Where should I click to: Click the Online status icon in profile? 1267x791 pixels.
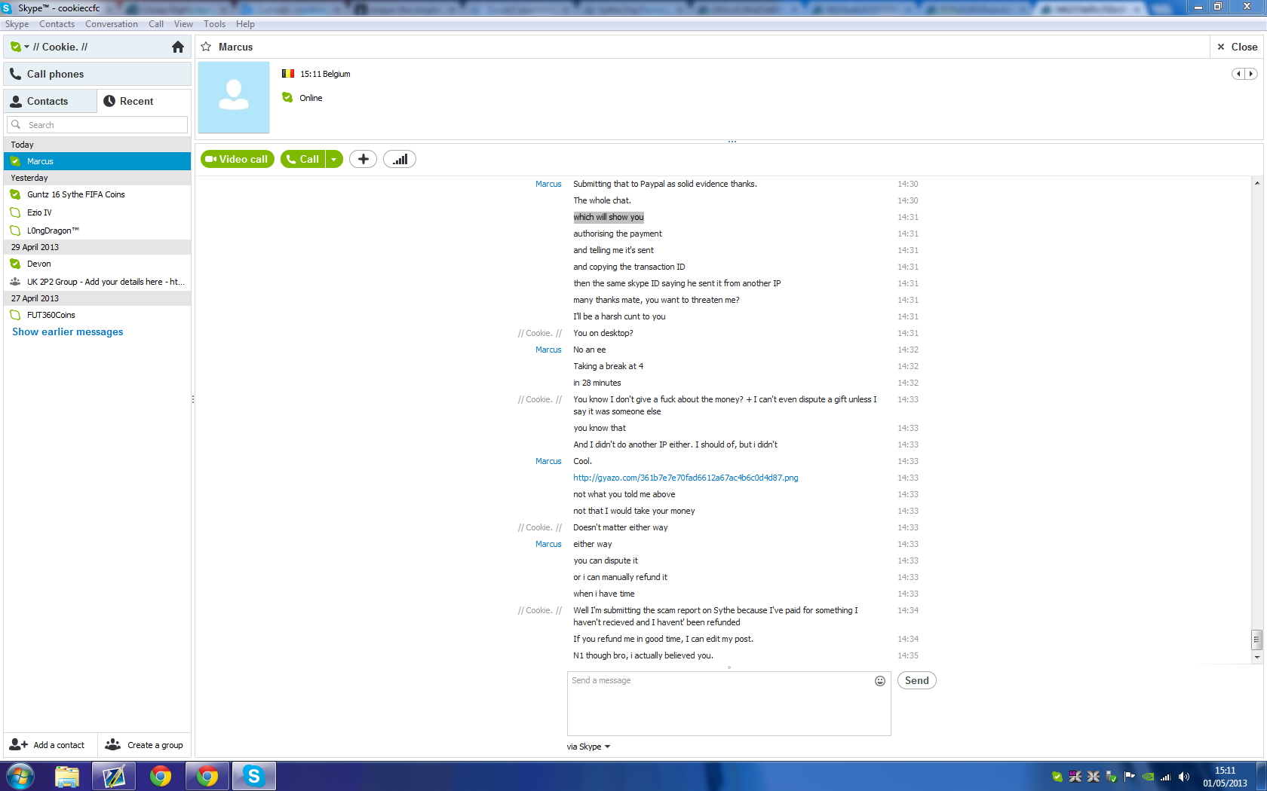pos(287,97)
